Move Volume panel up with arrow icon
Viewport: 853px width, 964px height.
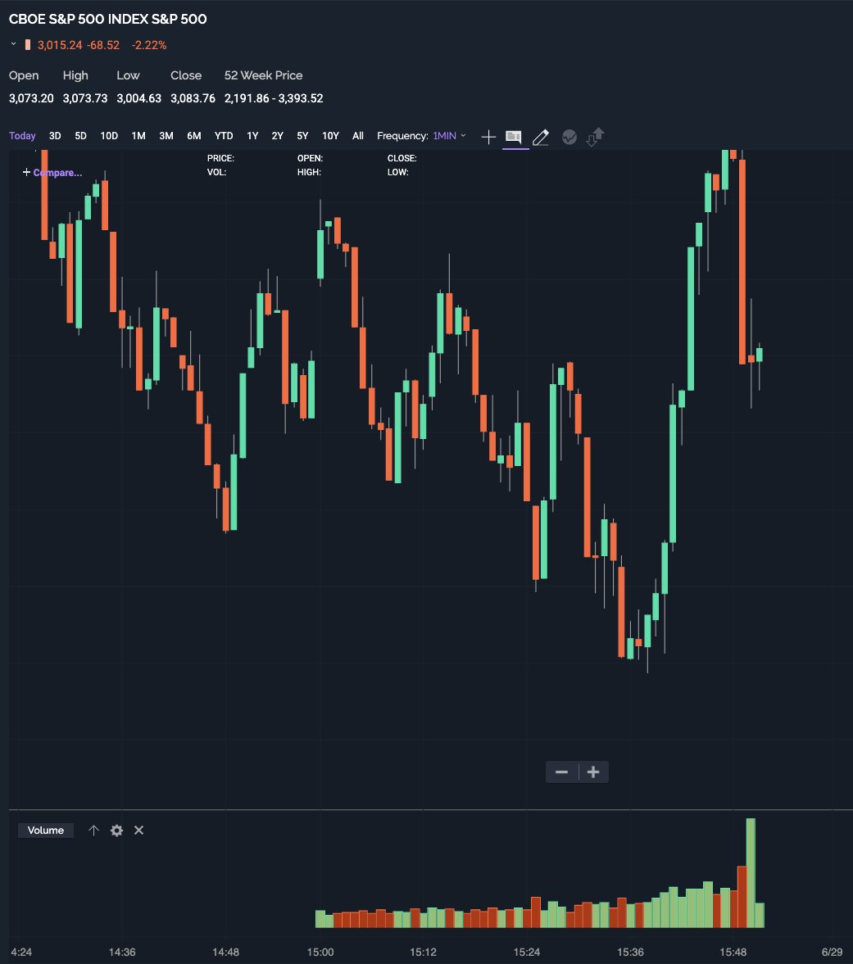93,830
